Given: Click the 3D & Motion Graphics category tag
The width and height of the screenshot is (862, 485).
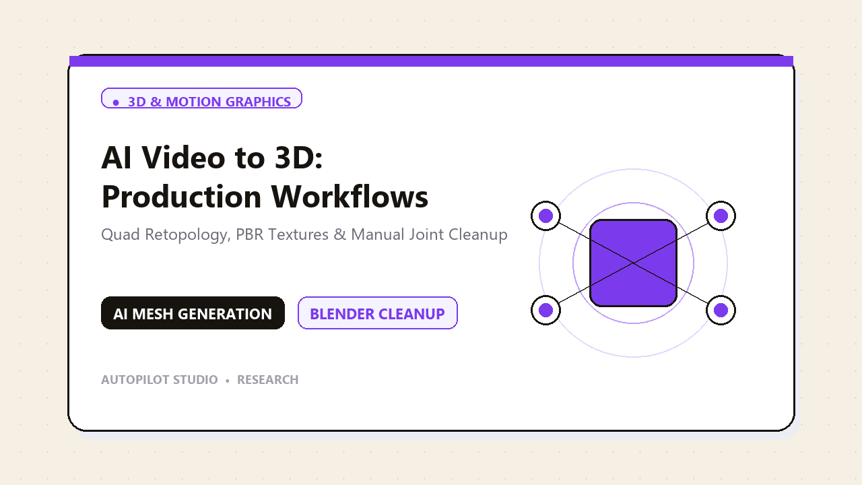Looking at the screenshot, I should 201,98.
